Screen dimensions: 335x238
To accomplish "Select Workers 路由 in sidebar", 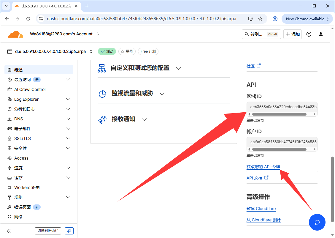I will (27, 187).
